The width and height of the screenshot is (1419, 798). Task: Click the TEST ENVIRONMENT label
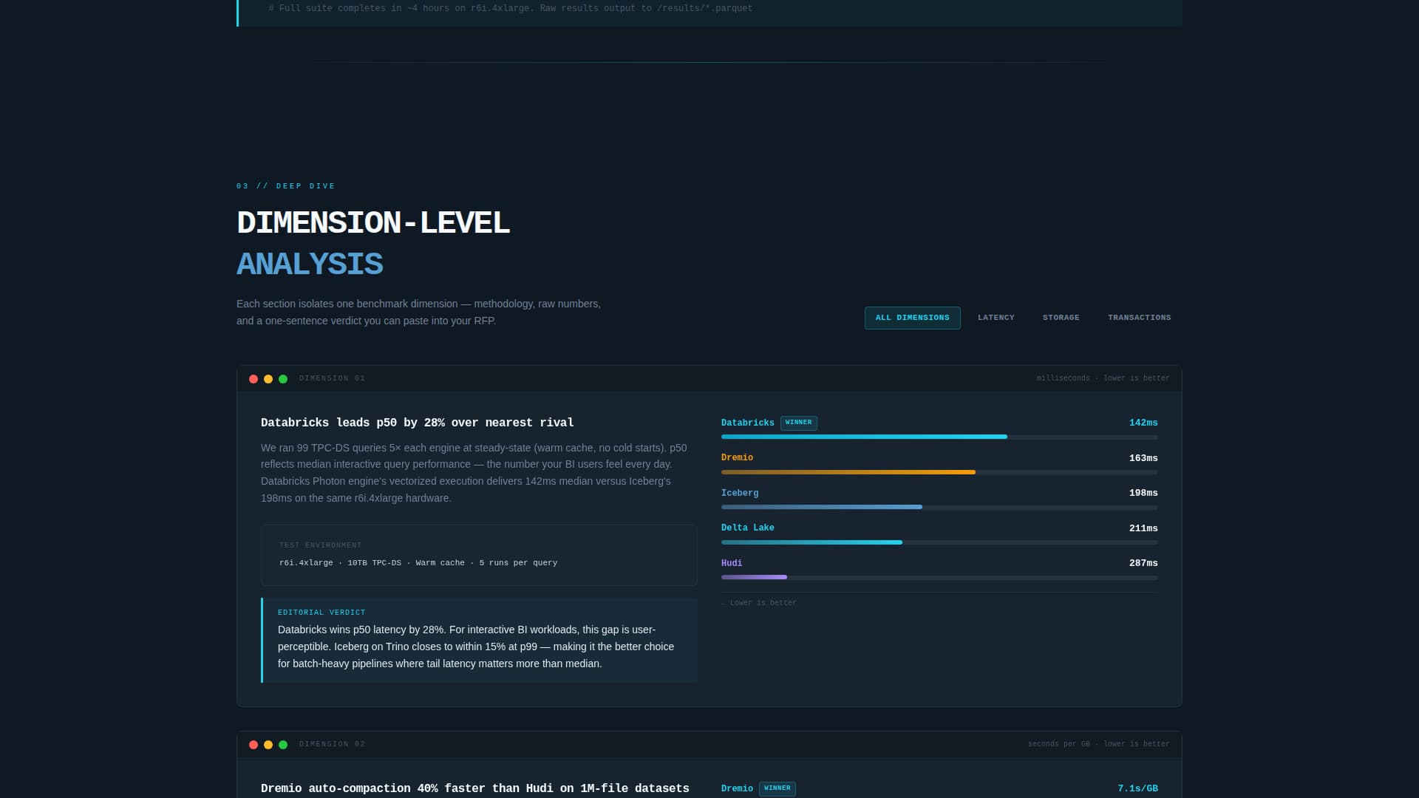pyautogui.click(x=320, y=545)
